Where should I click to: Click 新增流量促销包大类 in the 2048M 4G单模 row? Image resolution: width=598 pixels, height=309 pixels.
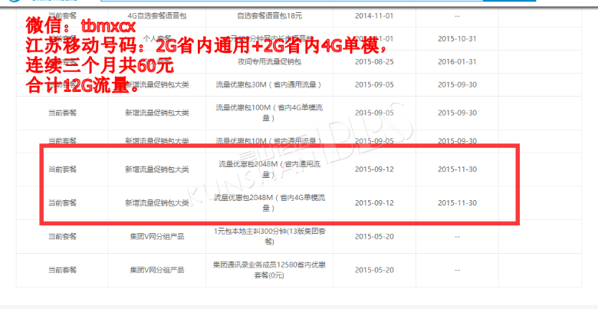coord(156,203)
